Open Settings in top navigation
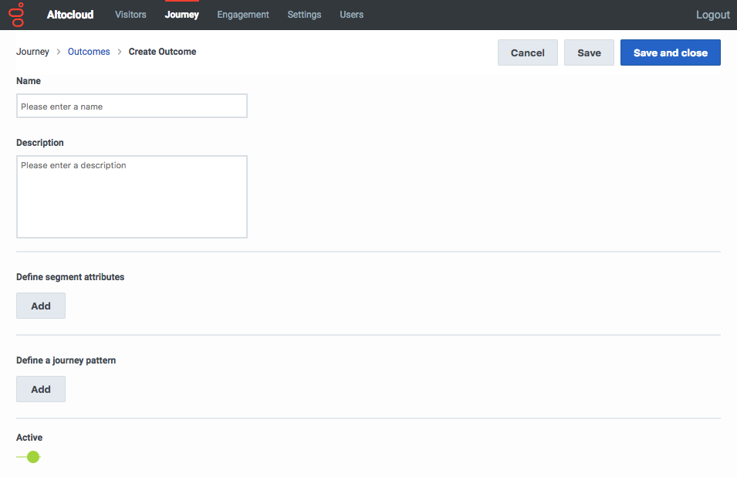This screenshot has width=737, height=477. [304, 15]
